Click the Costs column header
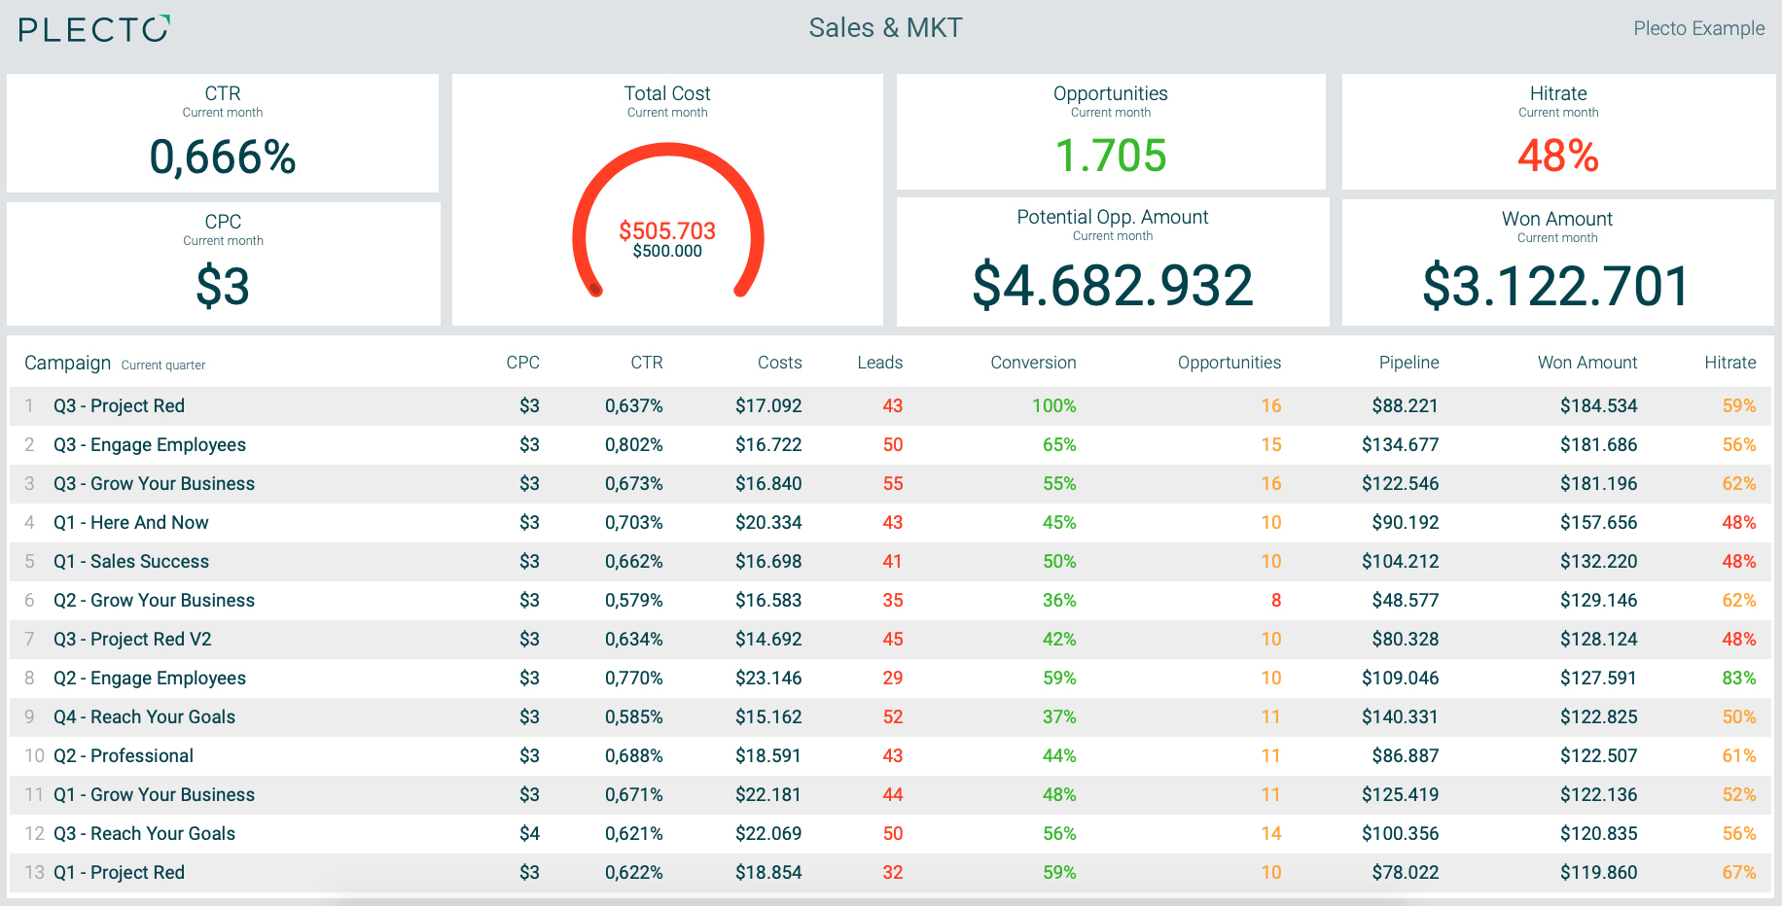Viewport: 1782px width, 906px height. coord(779,363)
